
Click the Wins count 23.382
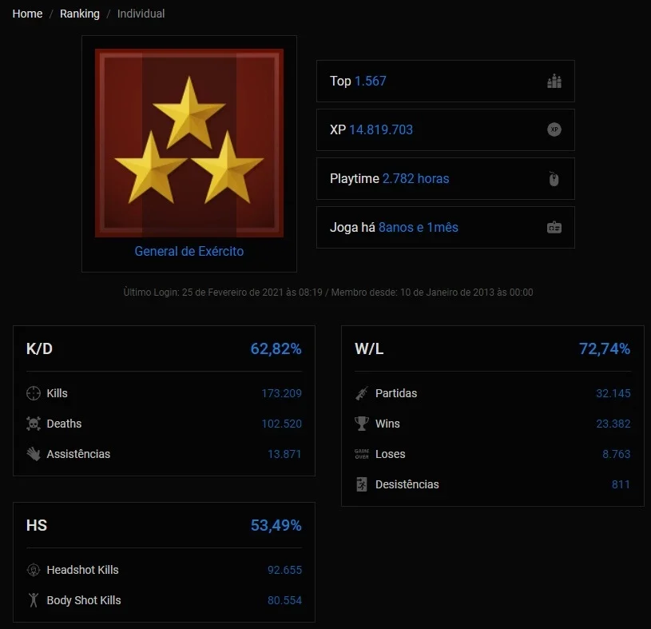613,424
